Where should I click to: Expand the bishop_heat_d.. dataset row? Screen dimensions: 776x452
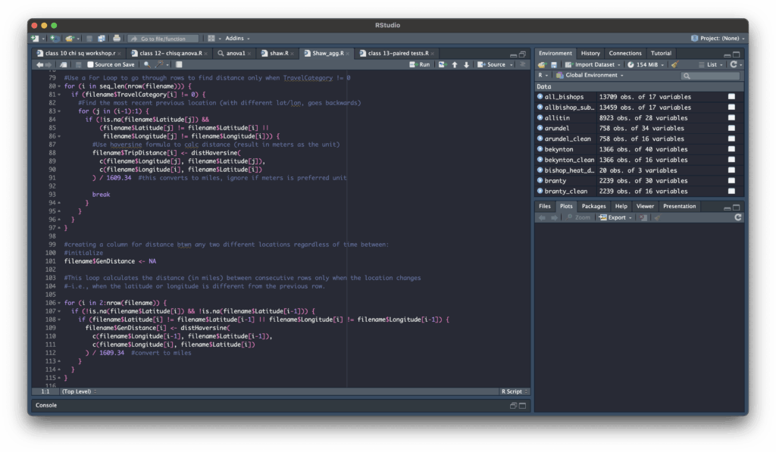click(540, 170)
